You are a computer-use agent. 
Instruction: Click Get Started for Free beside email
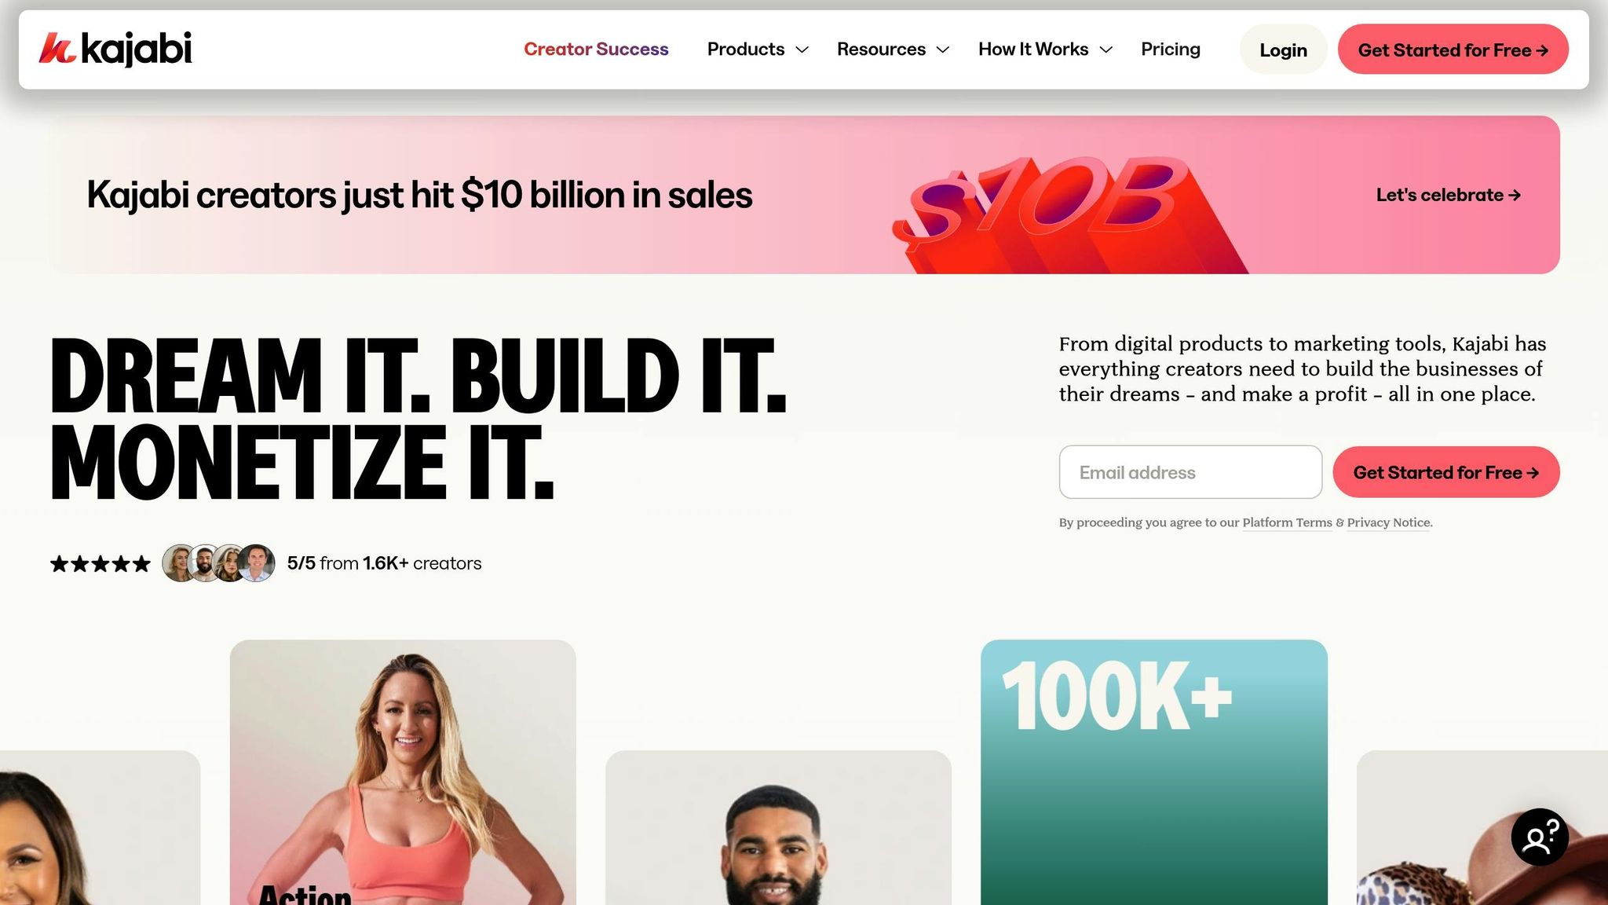[1445, 472]
